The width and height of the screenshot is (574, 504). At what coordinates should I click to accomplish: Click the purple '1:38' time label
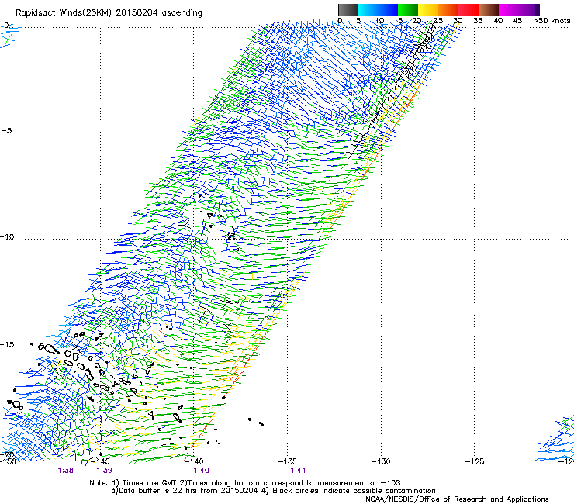point(65,471)
